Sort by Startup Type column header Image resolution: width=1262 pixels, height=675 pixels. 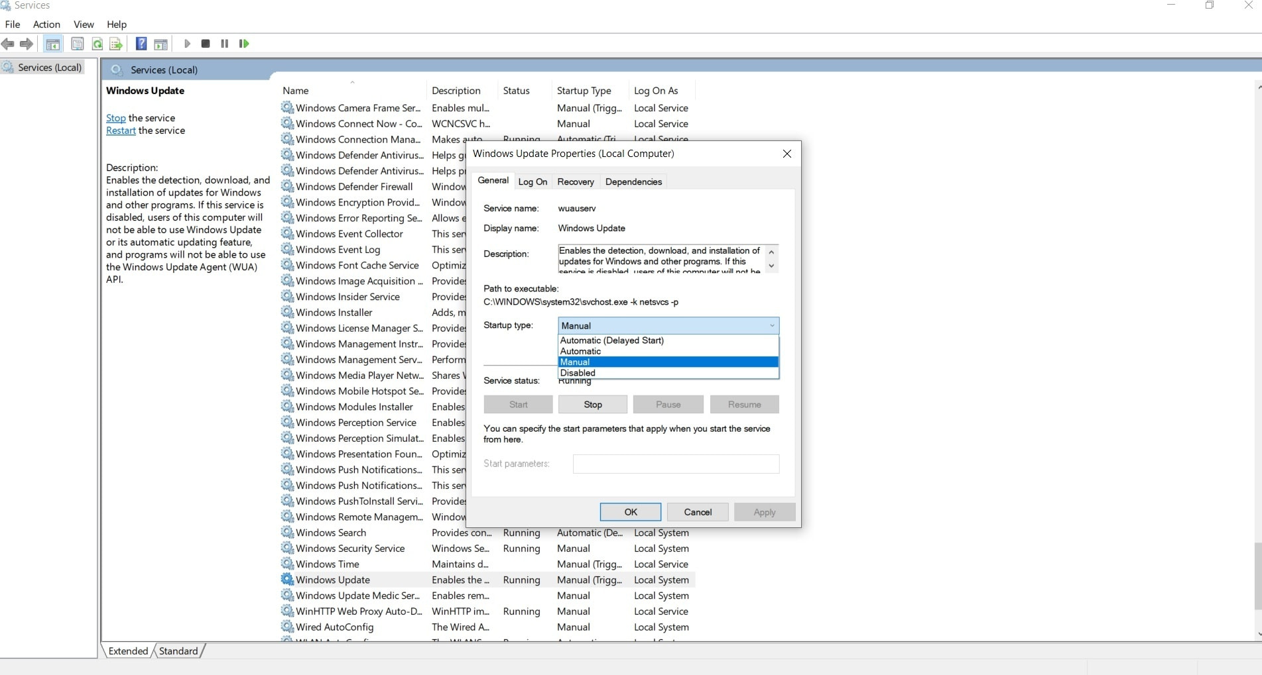[589, 91]
